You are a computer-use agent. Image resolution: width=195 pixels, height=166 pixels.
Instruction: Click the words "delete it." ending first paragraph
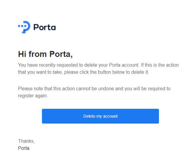coord(140,72)
